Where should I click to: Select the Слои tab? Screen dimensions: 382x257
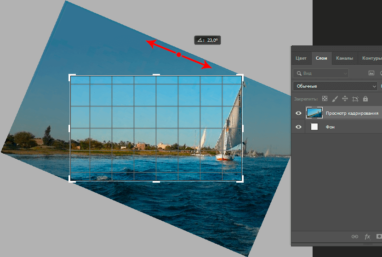(x=322, y=58)
